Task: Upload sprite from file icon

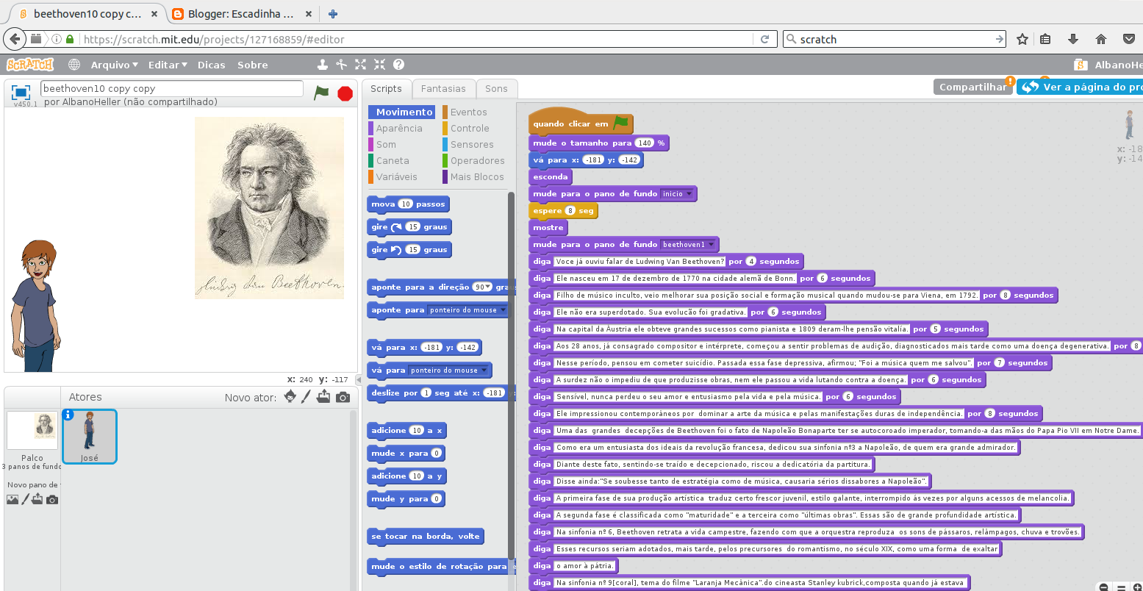Action: click(x=324, y=397)
